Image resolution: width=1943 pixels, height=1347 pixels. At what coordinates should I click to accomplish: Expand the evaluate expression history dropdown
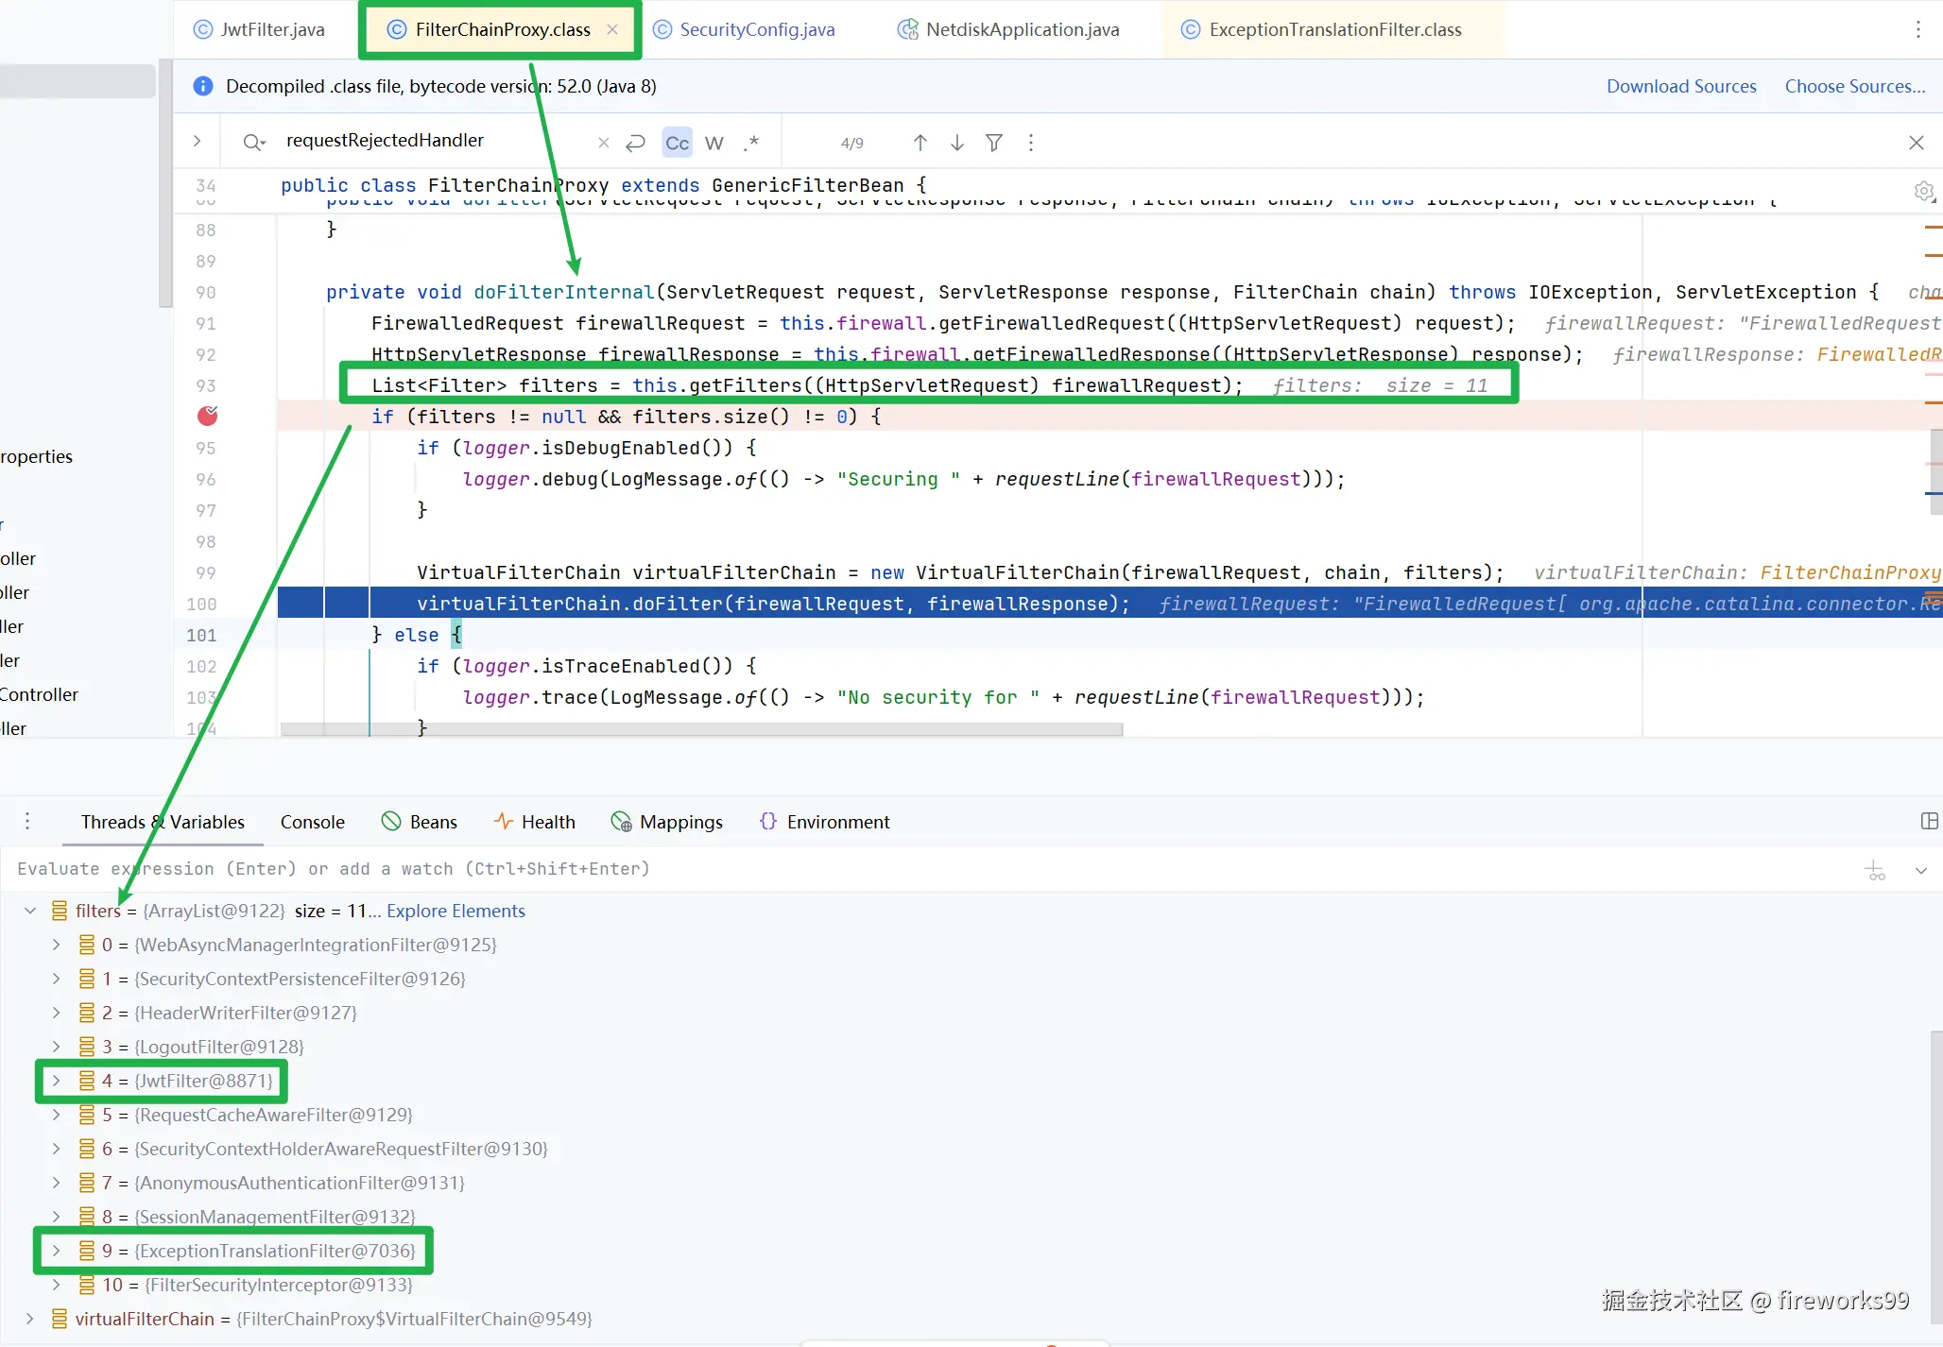pyautogui.click(x=1921, y=870)
